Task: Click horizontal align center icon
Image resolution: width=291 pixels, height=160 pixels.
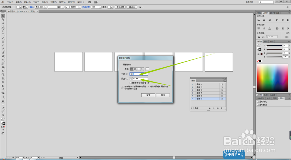Action: tap(264, 20)
